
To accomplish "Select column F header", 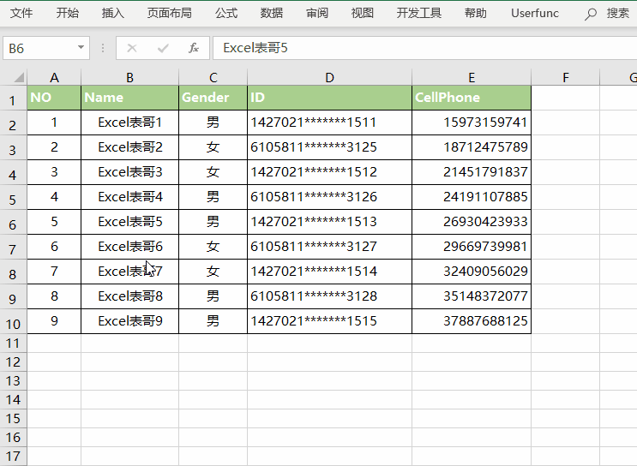I will point(566,77).
